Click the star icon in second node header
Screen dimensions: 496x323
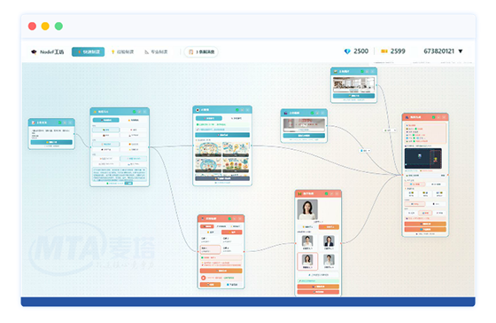(x=95, y=112)
